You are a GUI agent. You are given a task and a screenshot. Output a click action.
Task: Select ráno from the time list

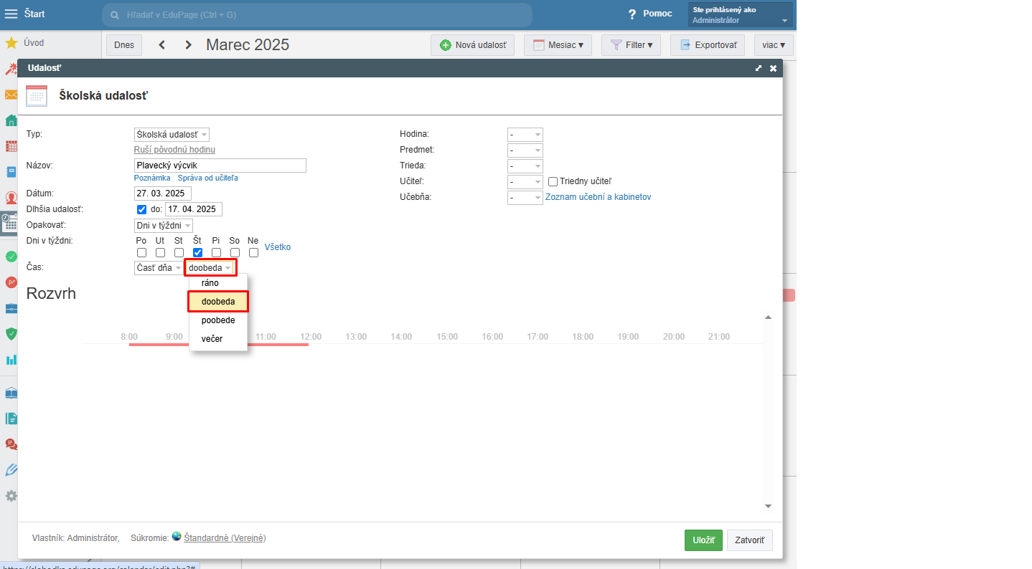(x=218, y=283)
